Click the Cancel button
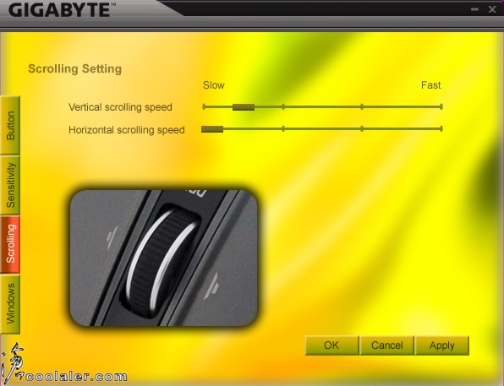 [x=386, y=345]
